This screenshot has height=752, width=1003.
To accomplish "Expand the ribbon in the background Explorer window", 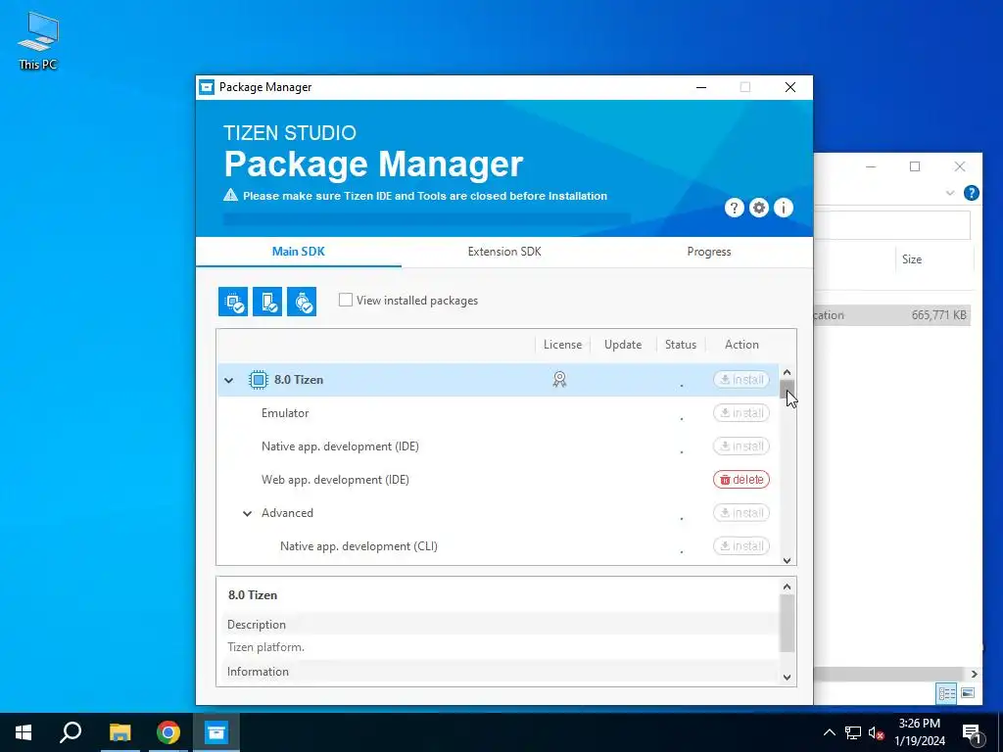I will pos(950,193).
